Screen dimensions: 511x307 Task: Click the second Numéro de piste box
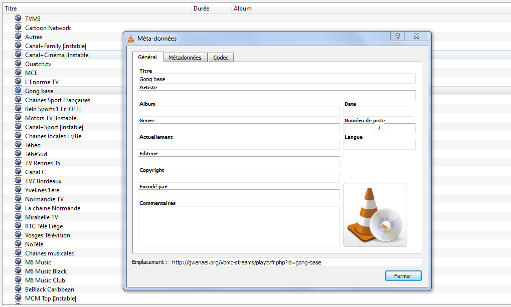point(400,128)
